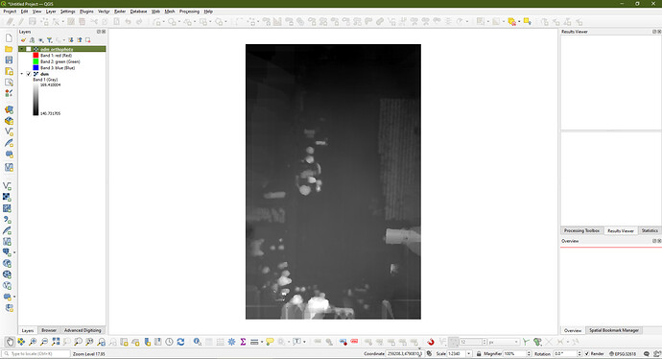The height and width of the screenshot is (359, 662).
Task: Open the Scale dropdown arrow in status bar
Action: (x=468, y=353)
